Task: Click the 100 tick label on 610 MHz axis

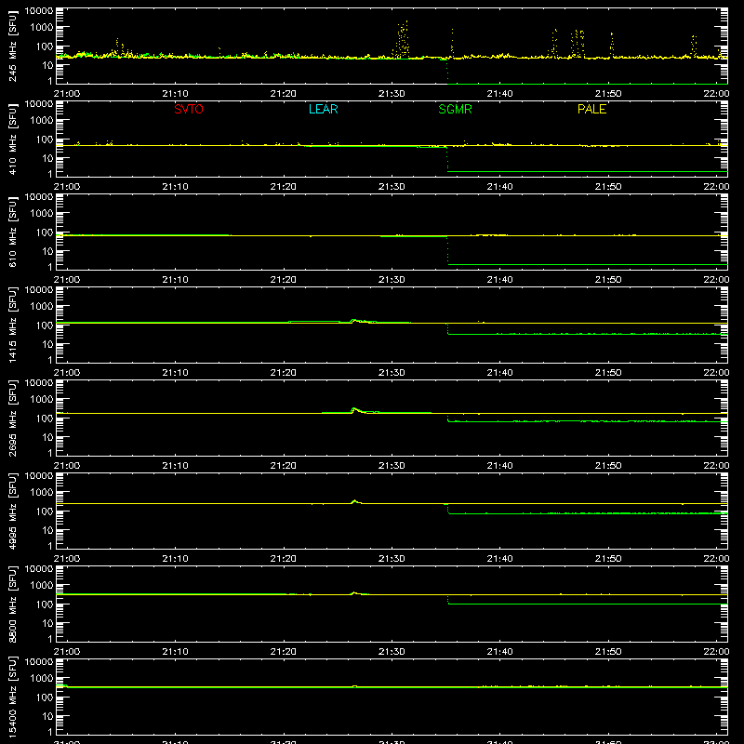Action: [x=45, y=232]
